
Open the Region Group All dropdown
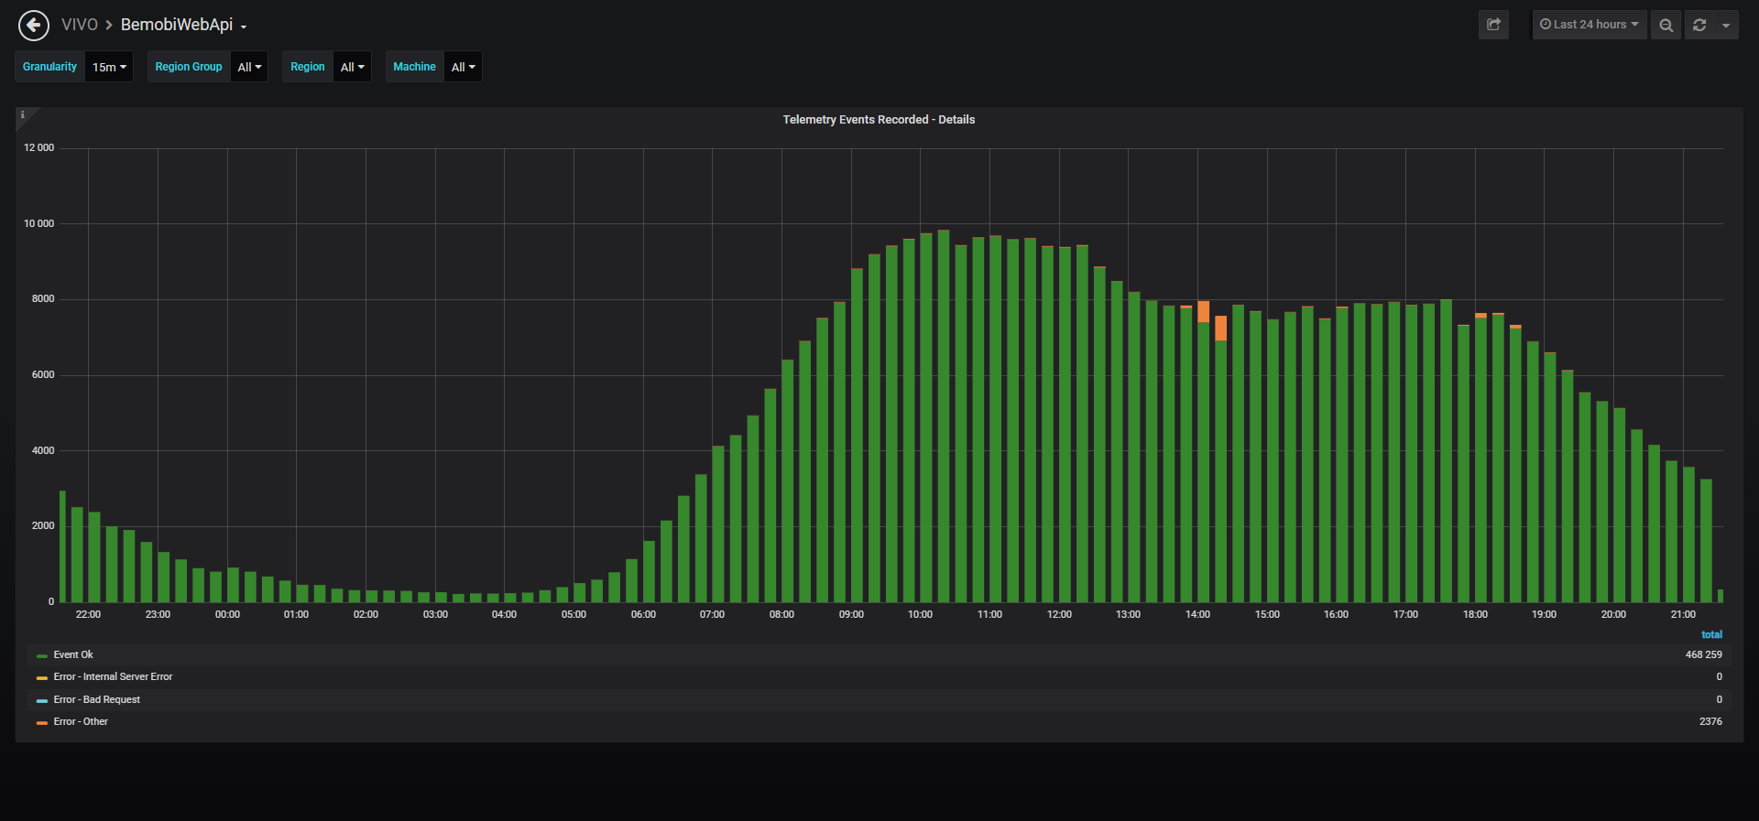249,67
